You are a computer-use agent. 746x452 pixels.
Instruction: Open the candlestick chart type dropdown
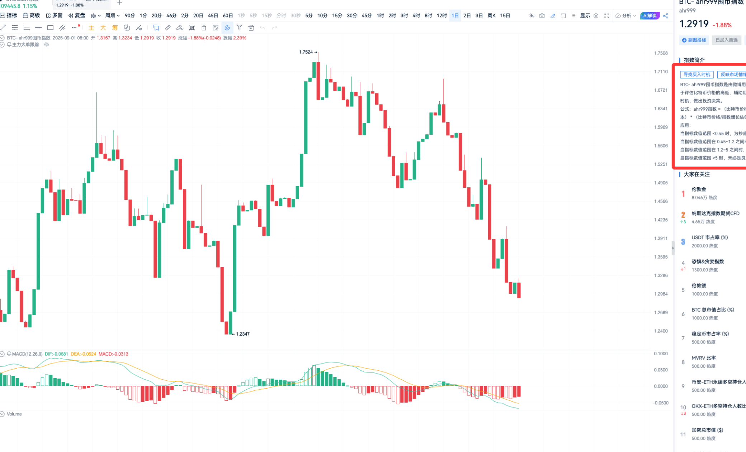[x=95, y=15]
